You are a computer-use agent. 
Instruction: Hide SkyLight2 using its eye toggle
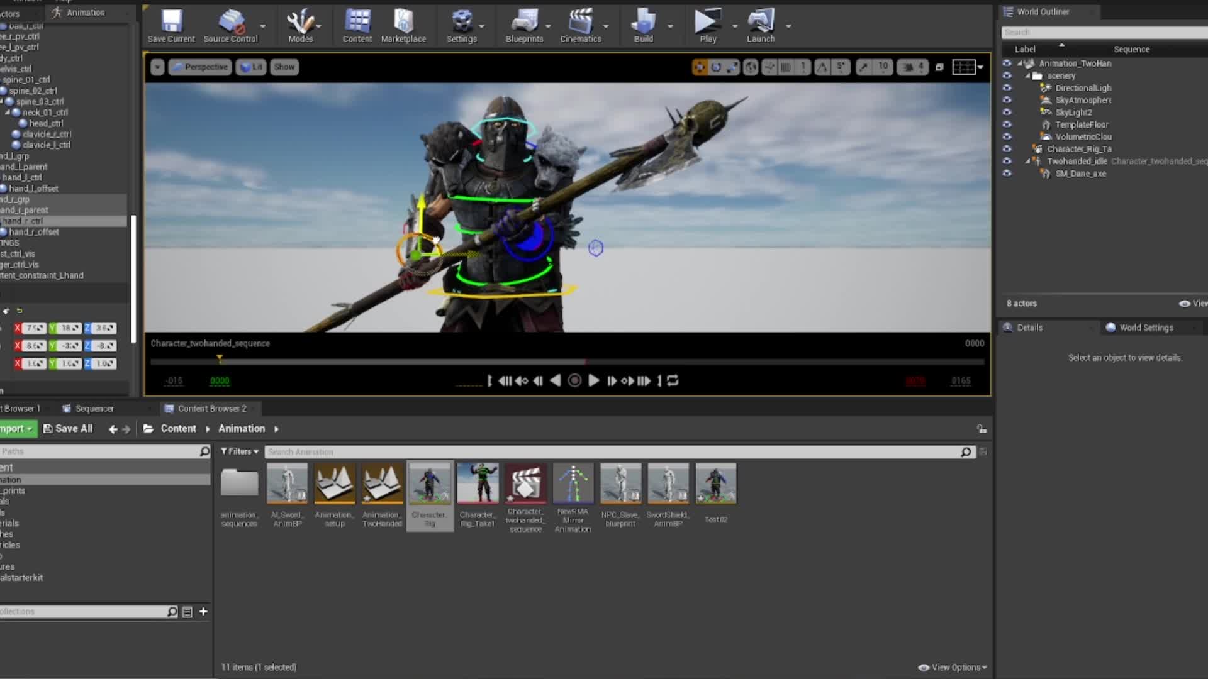pos(1007,112)
